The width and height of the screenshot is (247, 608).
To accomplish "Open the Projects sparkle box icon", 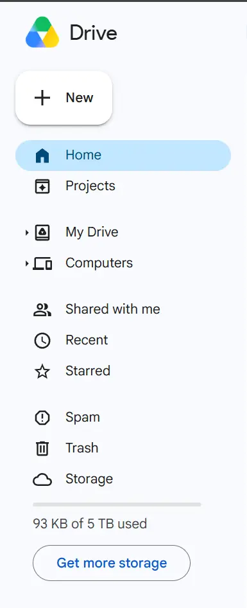I will 42,186.
